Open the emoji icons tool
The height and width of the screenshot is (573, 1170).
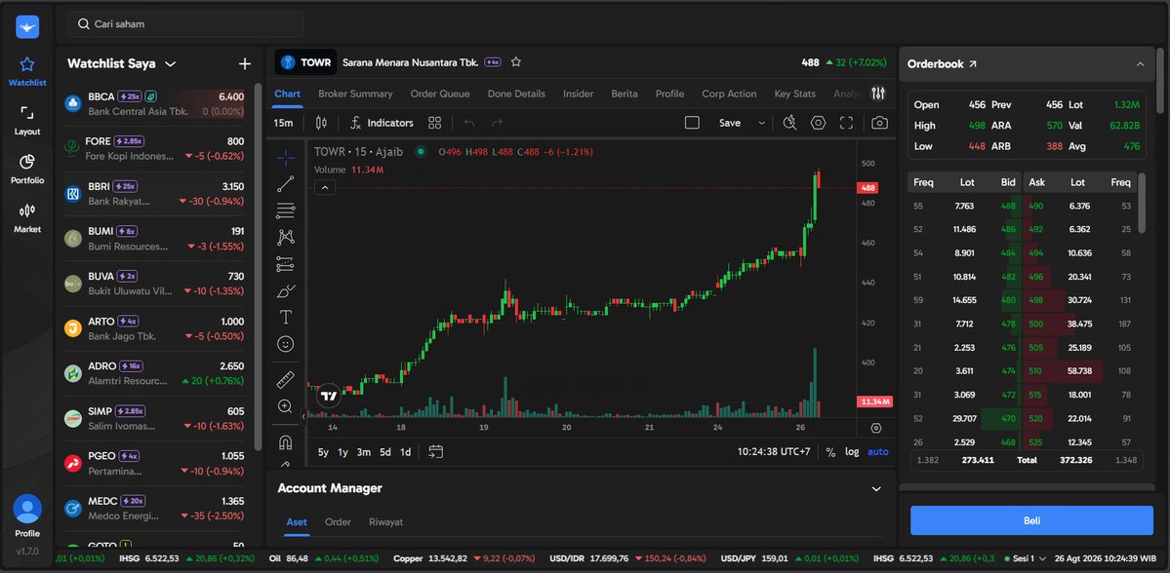[x=285, y=343]
